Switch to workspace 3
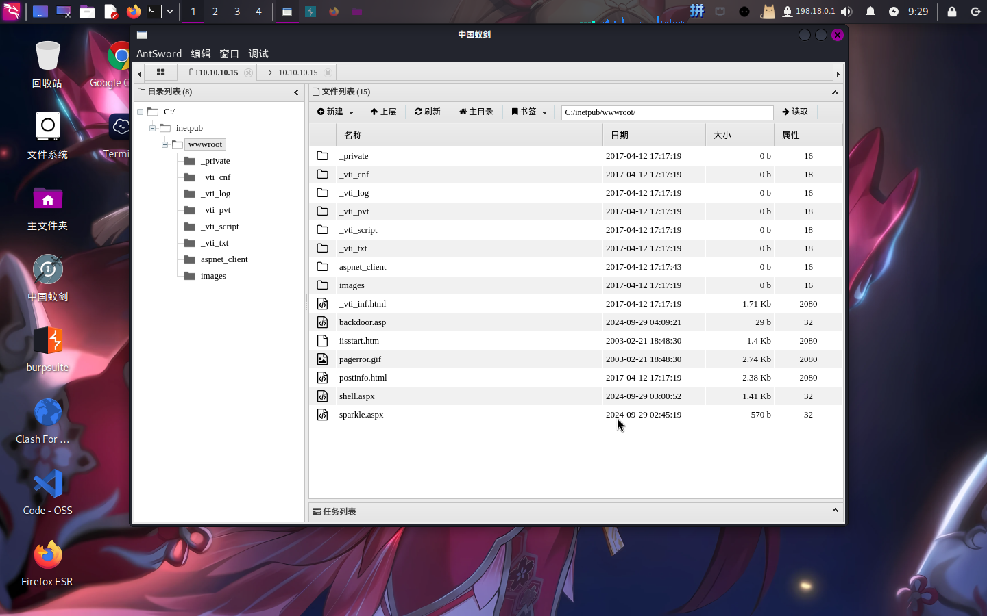Screen dimensions: 987x616 click(x=237, y=12)
